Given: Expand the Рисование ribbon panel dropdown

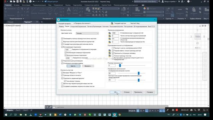Looking at the screenshot, I should pyautogui.click(x=52, y=19).
